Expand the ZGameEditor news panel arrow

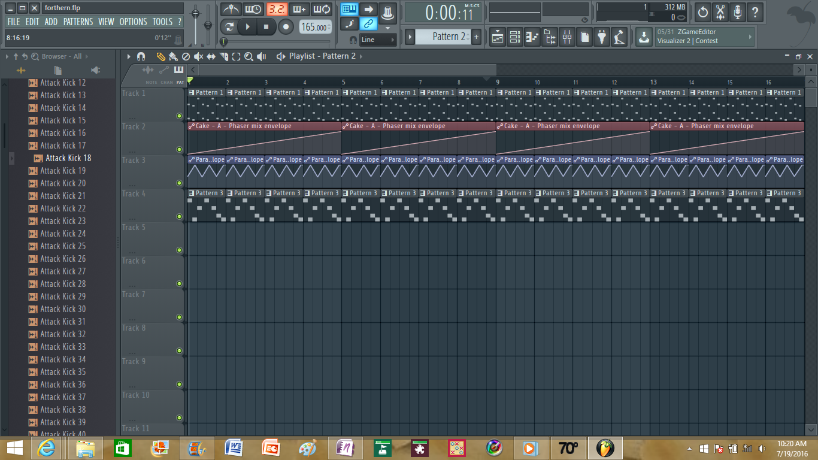coord(750,37)
